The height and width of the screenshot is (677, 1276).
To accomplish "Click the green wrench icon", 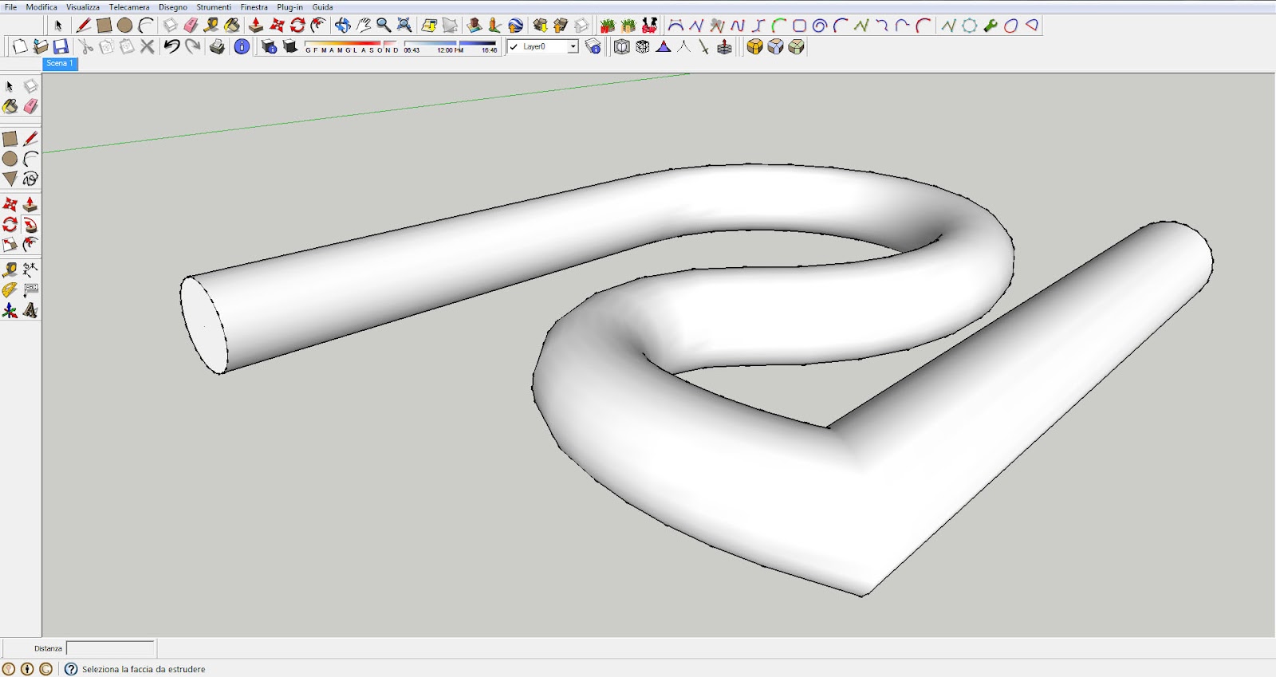I will pyautogui.click(x=990, y=26).
